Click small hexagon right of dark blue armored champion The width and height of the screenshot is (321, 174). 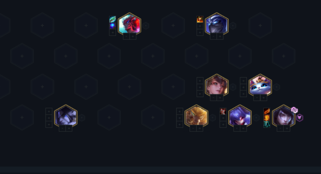tap(233, 26)
